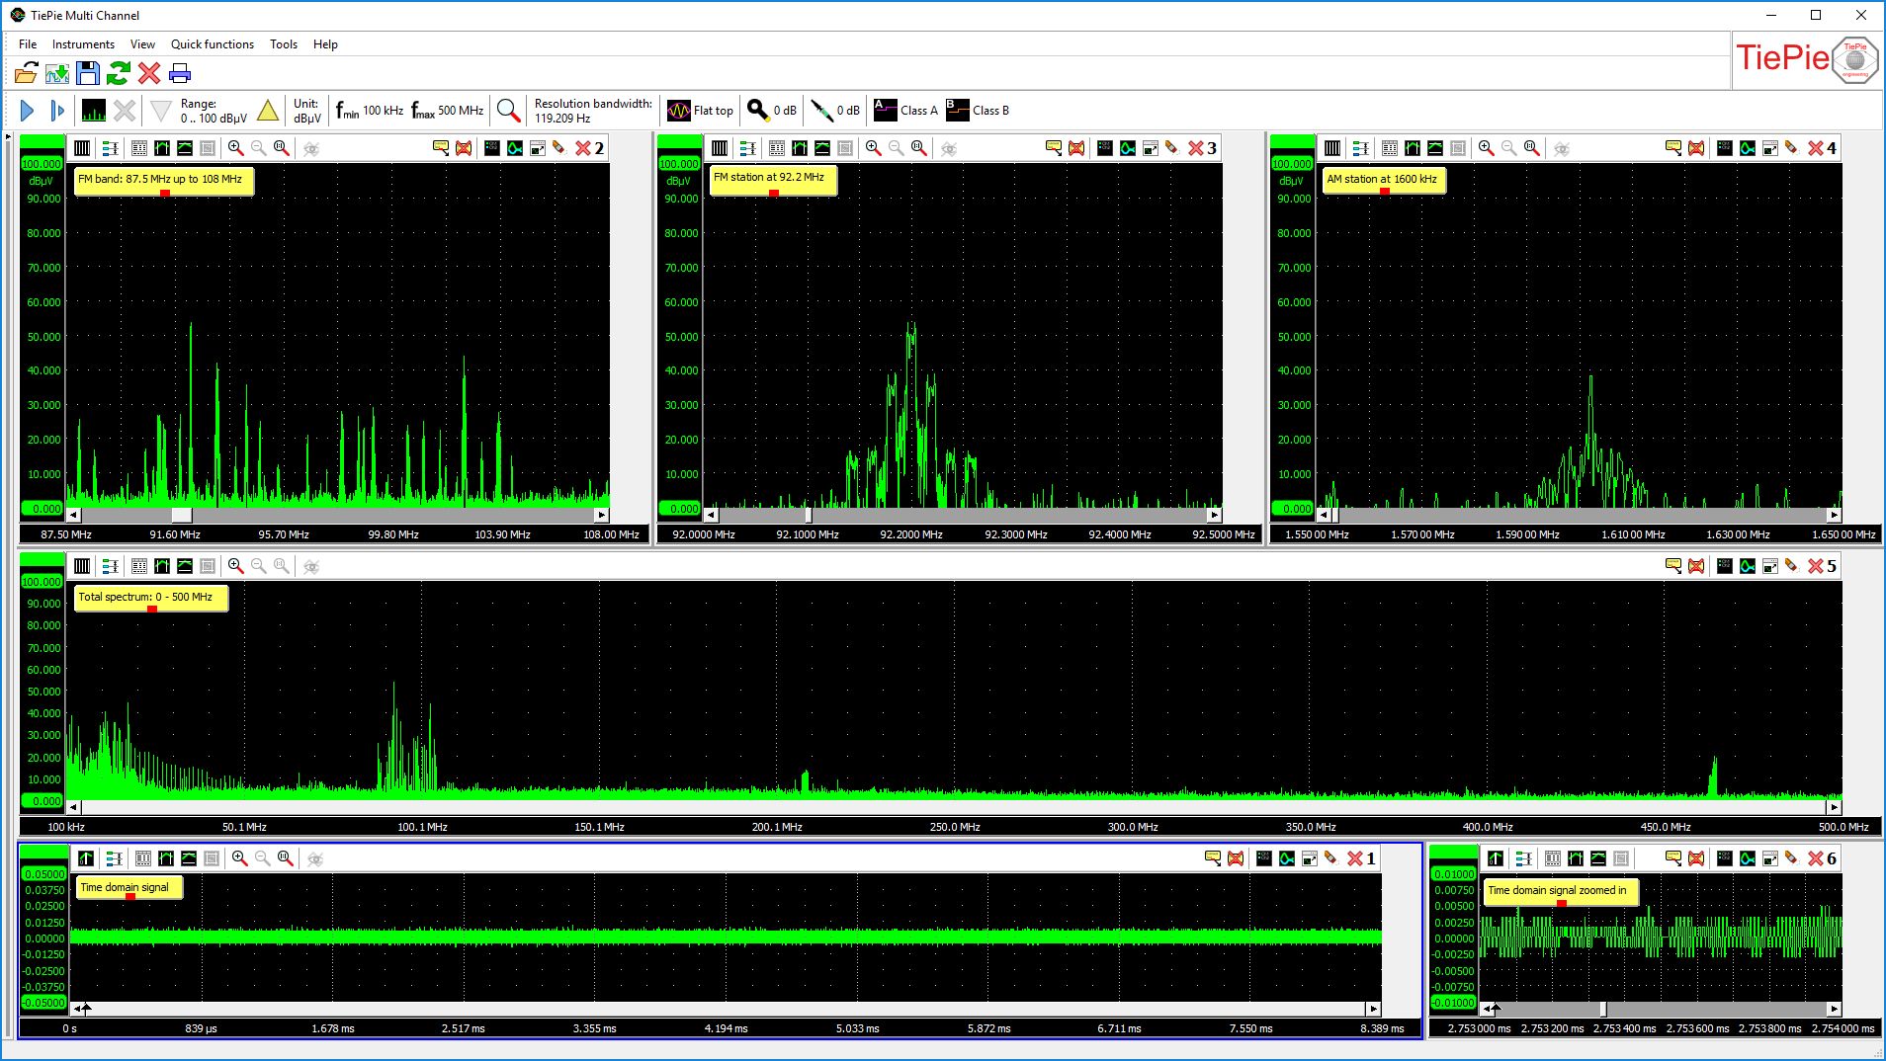Zoom in on graph 2 with magnifier plus
Viewport: 1886px width, 1061px height.
coord(235,148)
